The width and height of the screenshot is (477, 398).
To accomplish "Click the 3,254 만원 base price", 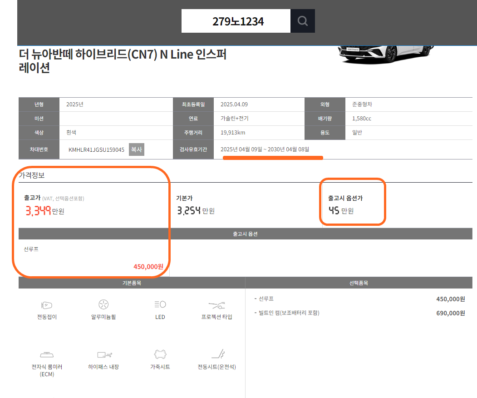I will (x=196, y=210).
